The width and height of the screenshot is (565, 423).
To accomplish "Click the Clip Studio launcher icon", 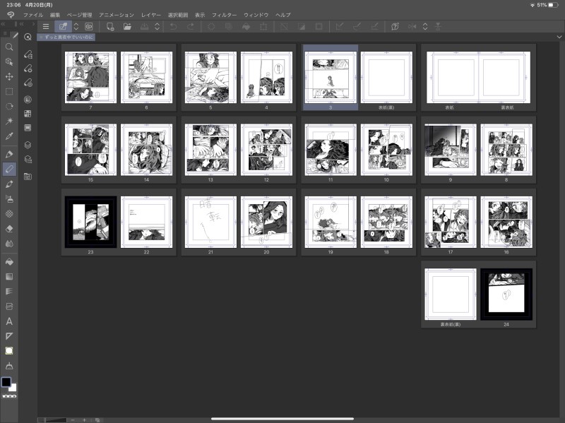I will pos(89,26).
